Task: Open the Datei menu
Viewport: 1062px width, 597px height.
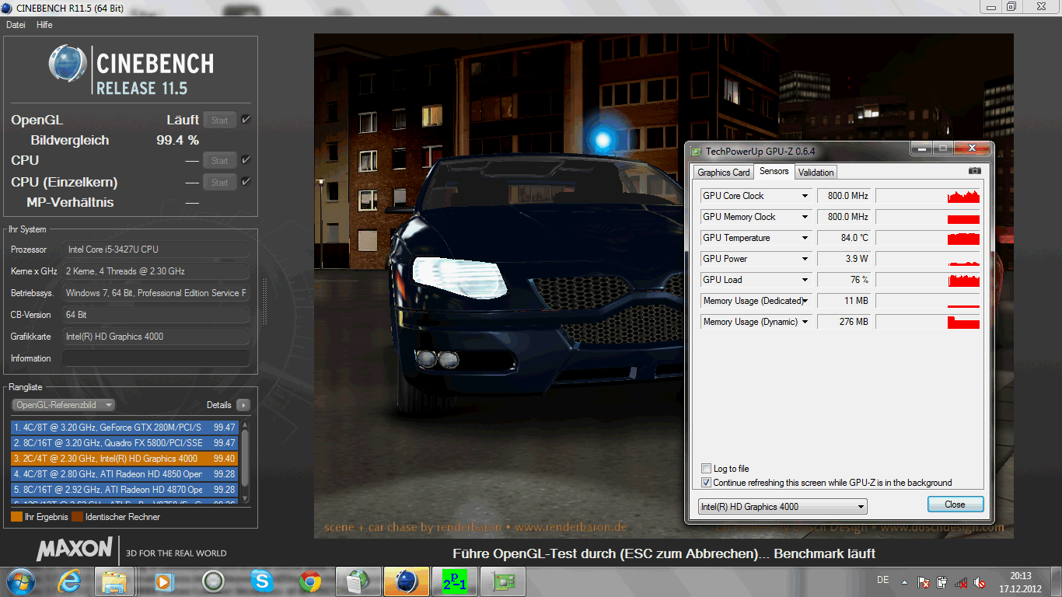Action: 16,25
